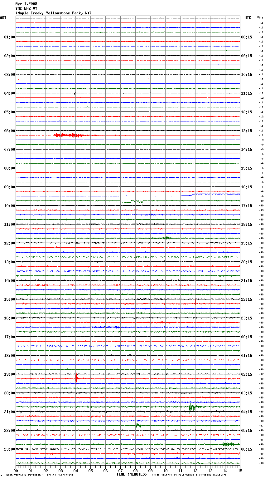The height and width of the screenshot is (479, 265).
Task: Select the 16:00 MST time label
Action: pos(10,318)
